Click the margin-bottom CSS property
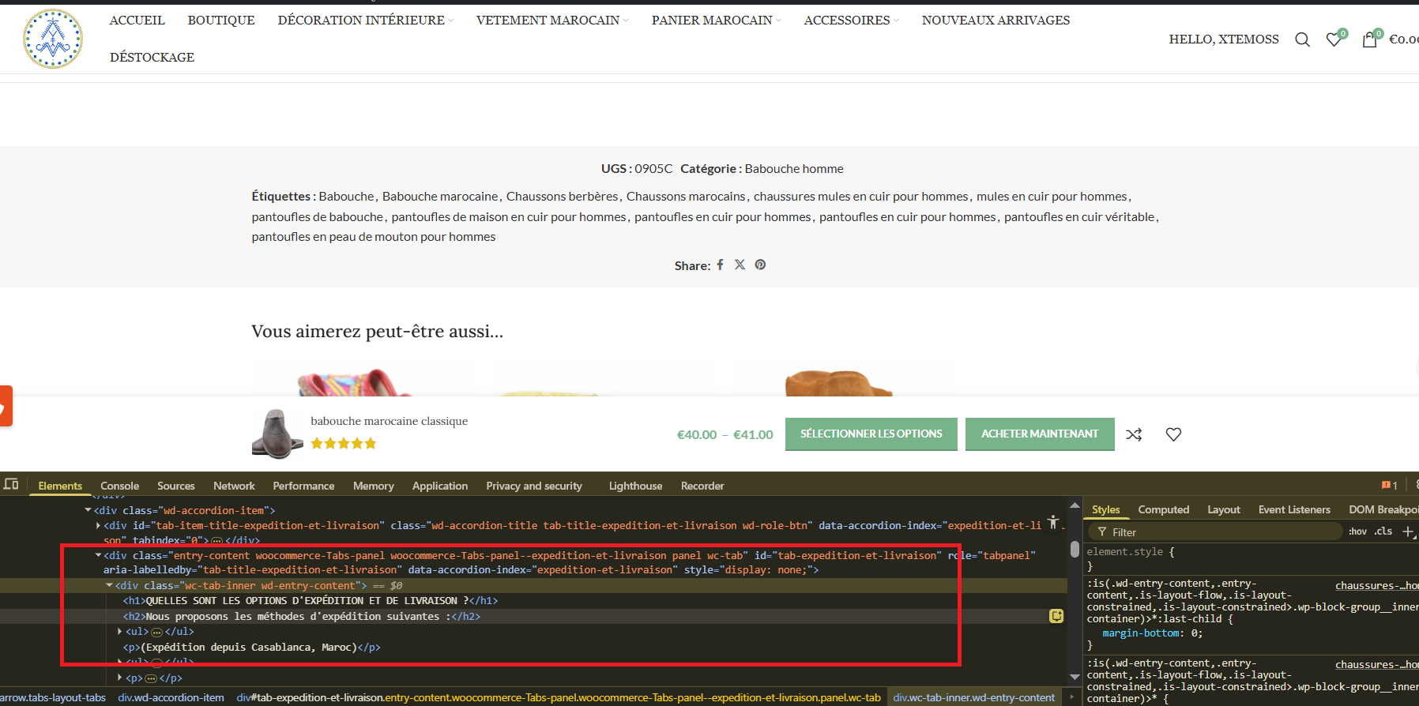1419x706 pixels. point(1142,633)
